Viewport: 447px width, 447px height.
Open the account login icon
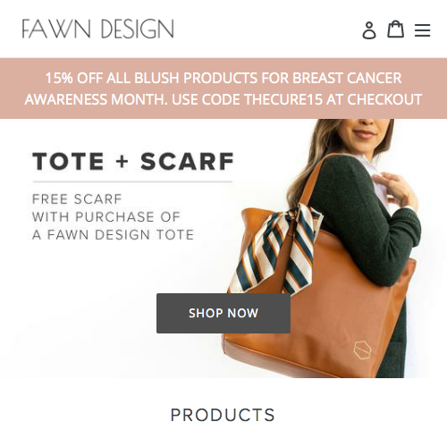[x=369, y=30]
